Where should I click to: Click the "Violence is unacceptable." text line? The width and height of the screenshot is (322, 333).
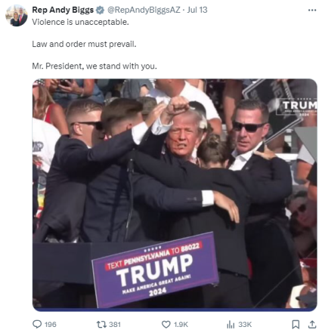click(x=80, y=22)
